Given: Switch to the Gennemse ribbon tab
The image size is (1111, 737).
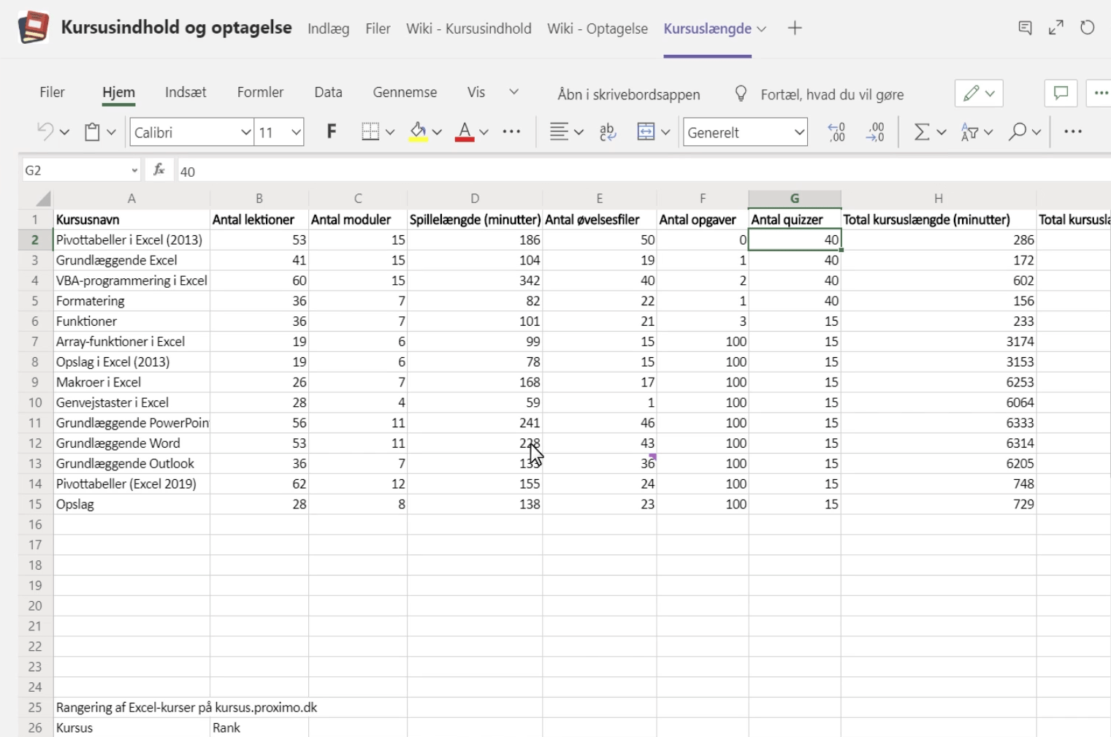Looking at the screenshot, I should pyautogui.click(x=405, y=92).
